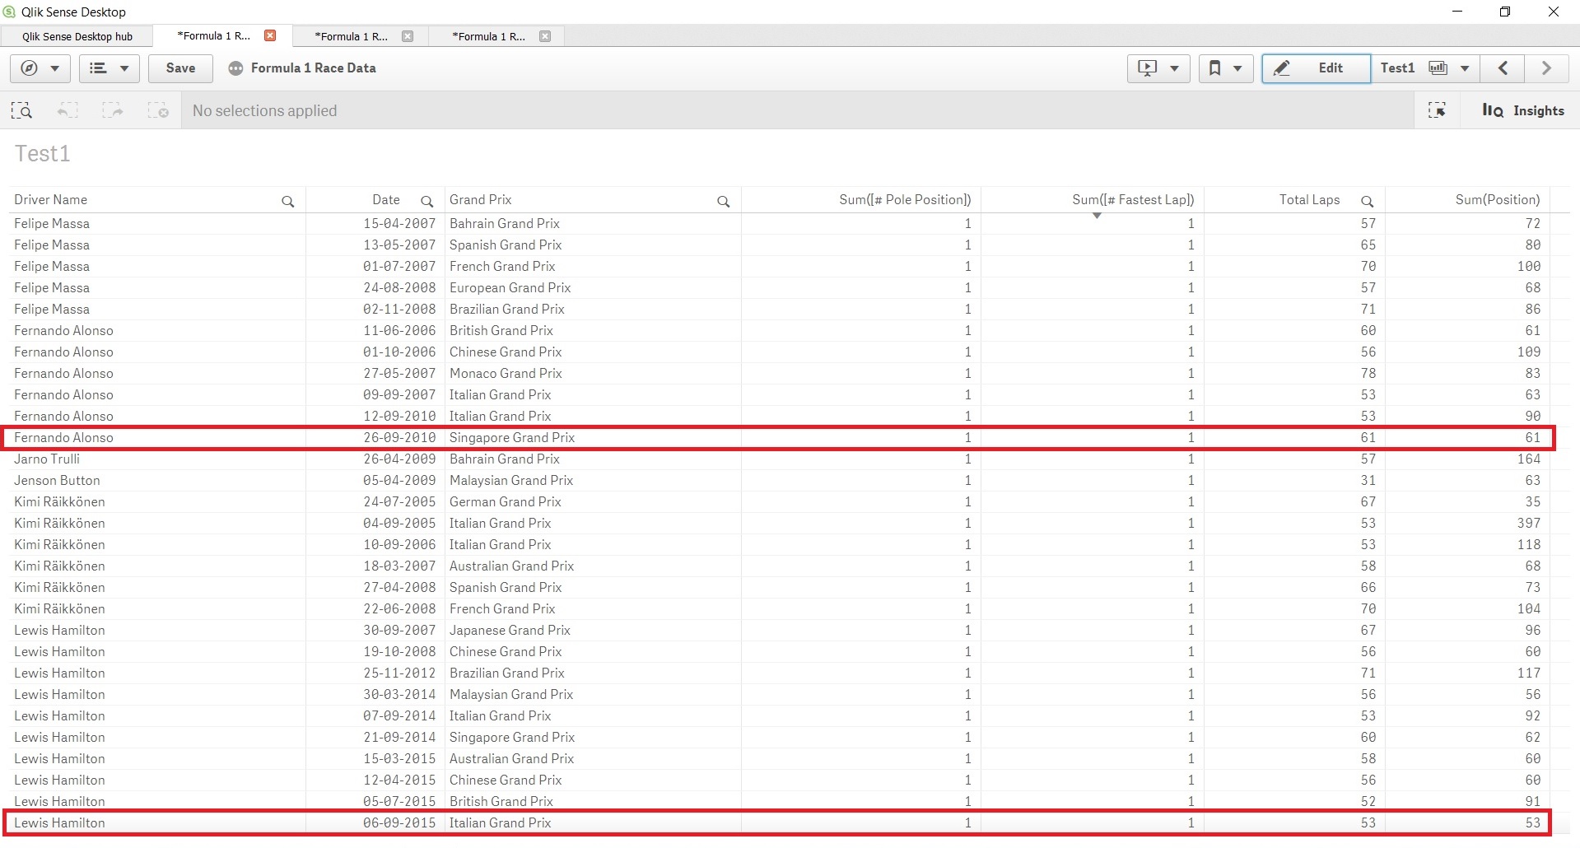Click date 15-04-2007 cell

[x=375, y=224]
